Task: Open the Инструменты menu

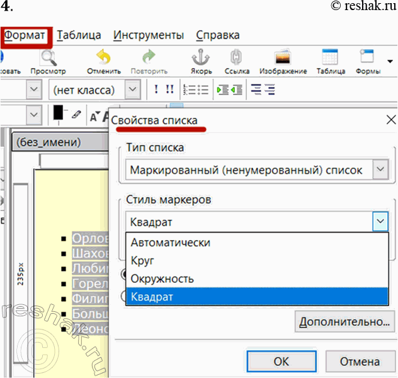Action: tap(149, 35)
